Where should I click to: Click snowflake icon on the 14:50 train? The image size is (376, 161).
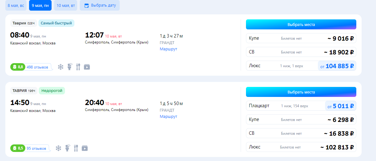[58, 148]
